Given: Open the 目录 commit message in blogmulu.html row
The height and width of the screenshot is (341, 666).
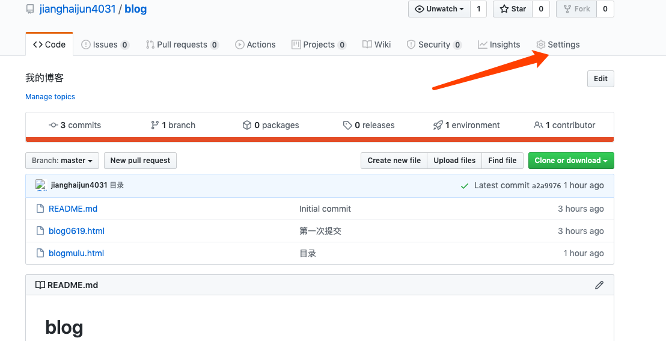Looking at the screenshot, I should (308, 253).
